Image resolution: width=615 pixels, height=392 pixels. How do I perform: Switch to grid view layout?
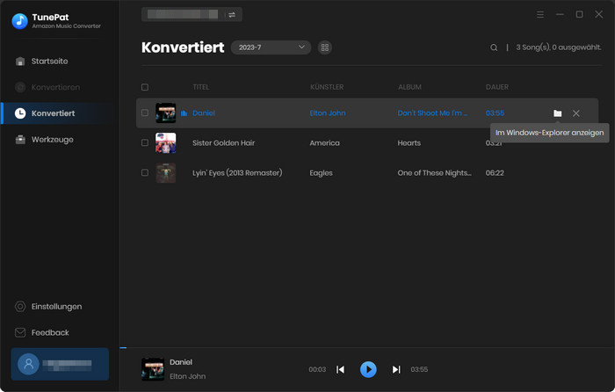[325, 47]
